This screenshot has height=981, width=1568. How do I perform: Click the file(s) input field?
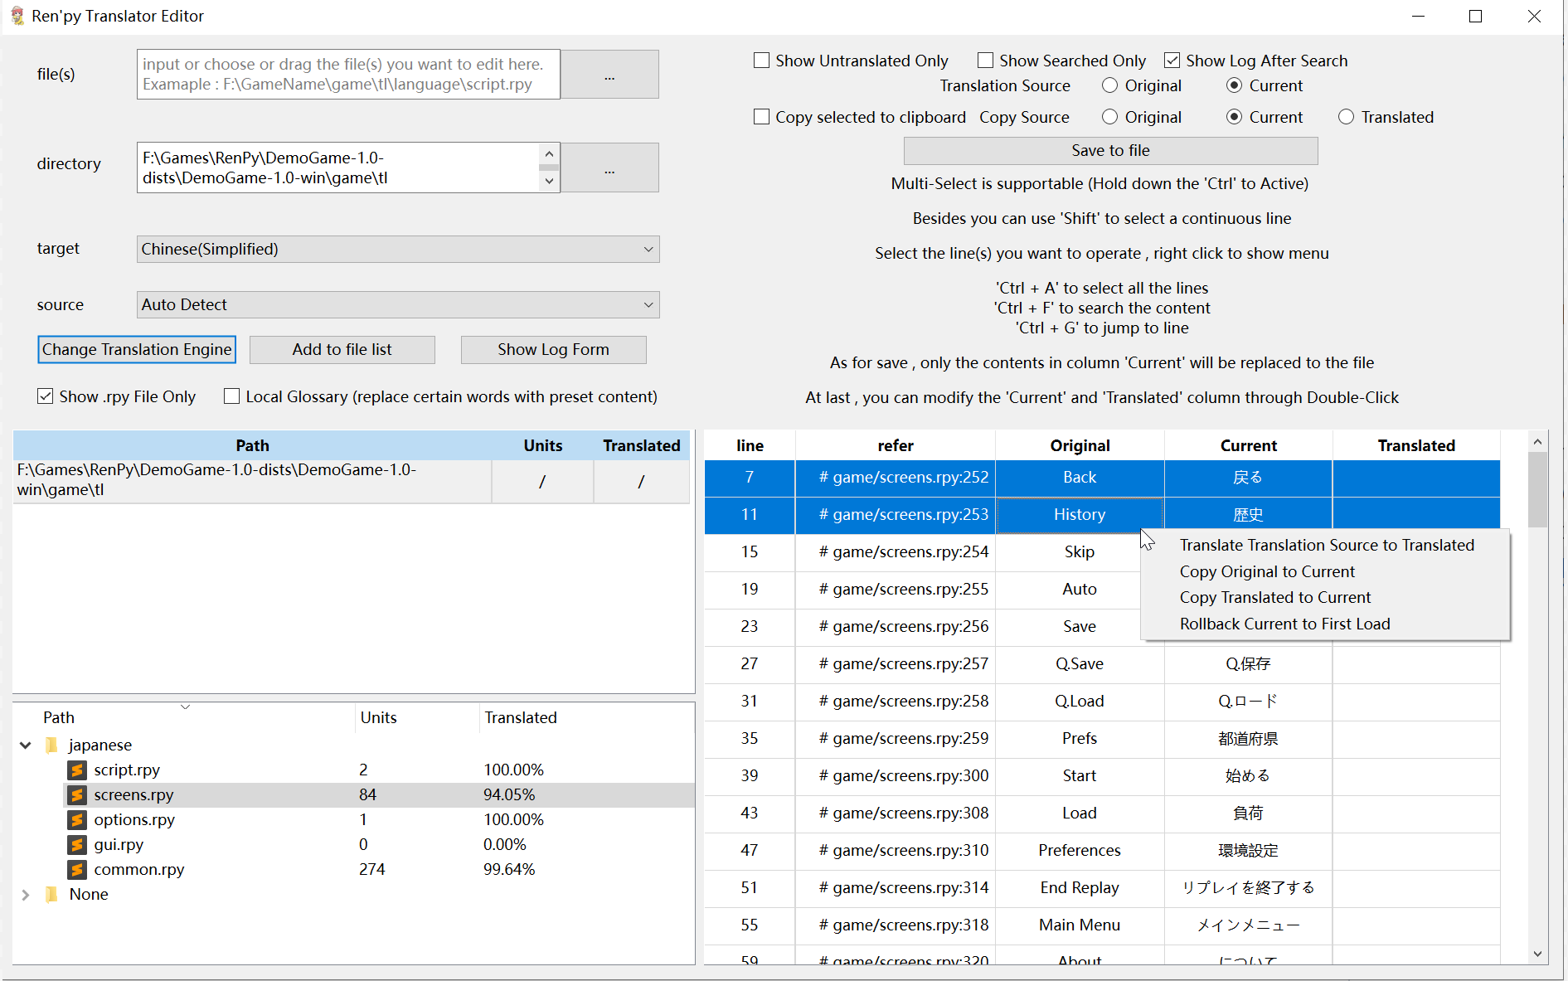348,75
